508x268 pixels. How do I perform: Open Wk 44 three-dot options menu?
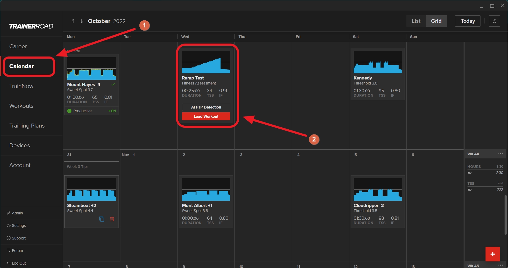(501, 153)
